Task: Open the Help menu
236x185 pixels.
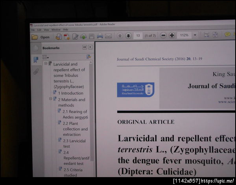Action: click(x=65, y=30)
